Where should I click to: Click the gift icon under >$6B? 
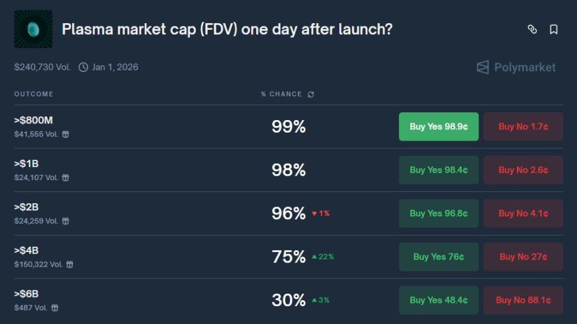click(x=55, y=308)
